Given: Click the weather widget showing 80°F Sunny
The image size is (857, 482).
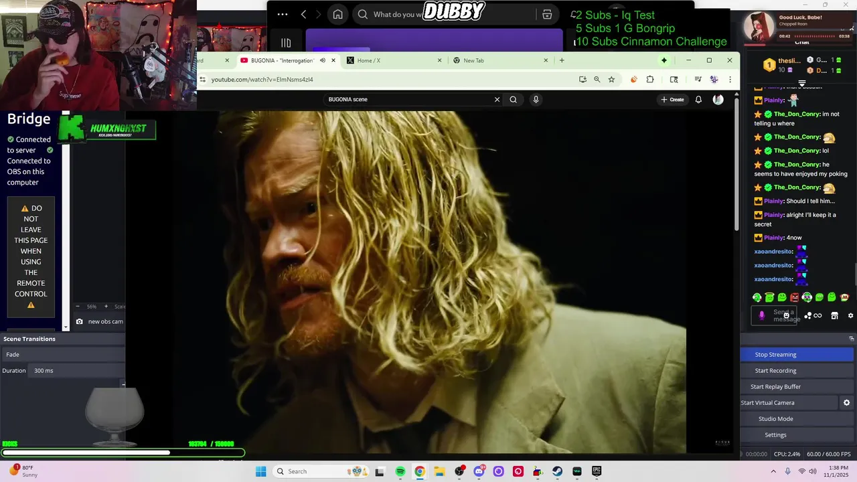Looking at the screenshot, I should tap(24, 471).
